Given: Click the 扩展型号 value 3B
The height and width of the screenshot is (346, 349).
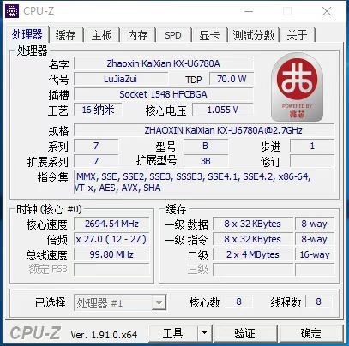Looking at the screenshot, I should pos(206,161).
